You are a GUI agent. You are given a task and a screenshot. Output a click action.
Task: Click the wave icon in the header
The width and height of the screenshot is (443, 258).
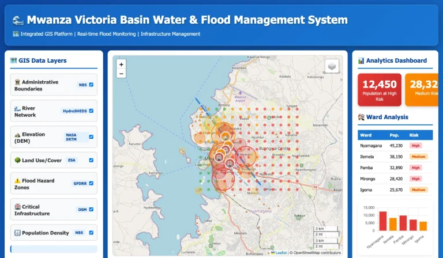(18, 20)
